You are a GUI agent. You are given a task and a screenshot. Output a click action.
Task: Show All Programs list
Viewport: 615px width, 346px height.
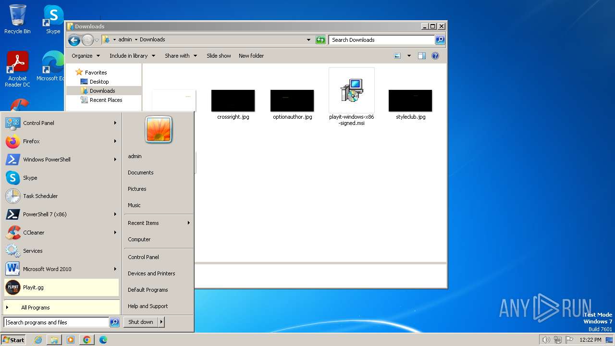[61, 308]
